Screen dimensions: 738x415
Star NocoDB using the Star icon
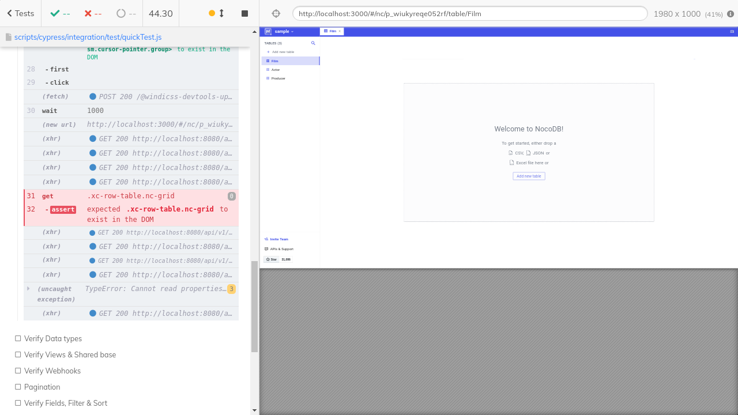(268, 259)
